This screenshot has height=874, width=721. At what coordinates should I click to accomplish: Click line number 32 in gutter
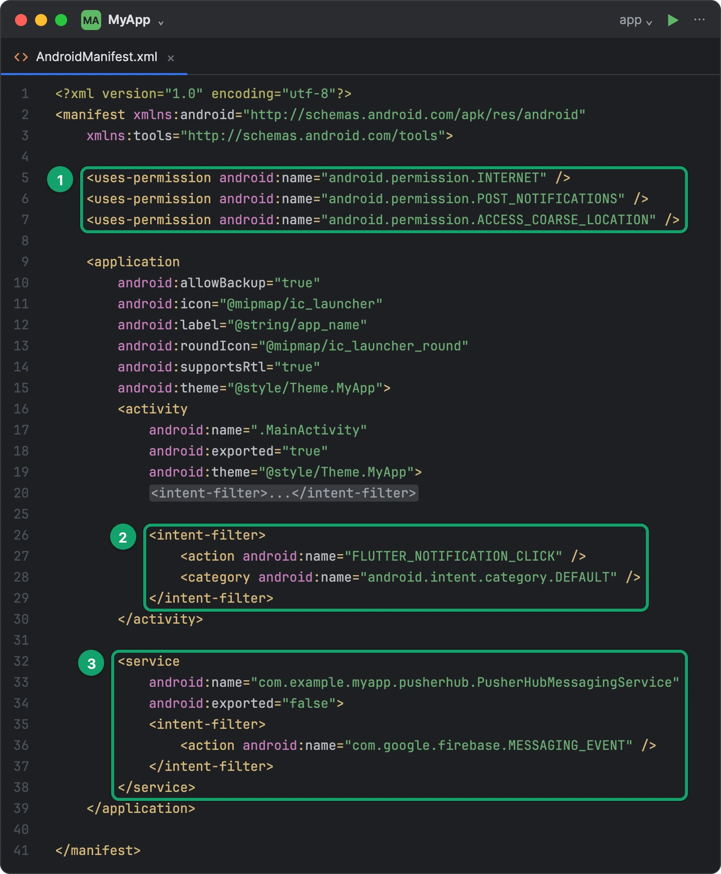[x=21, y=661]
